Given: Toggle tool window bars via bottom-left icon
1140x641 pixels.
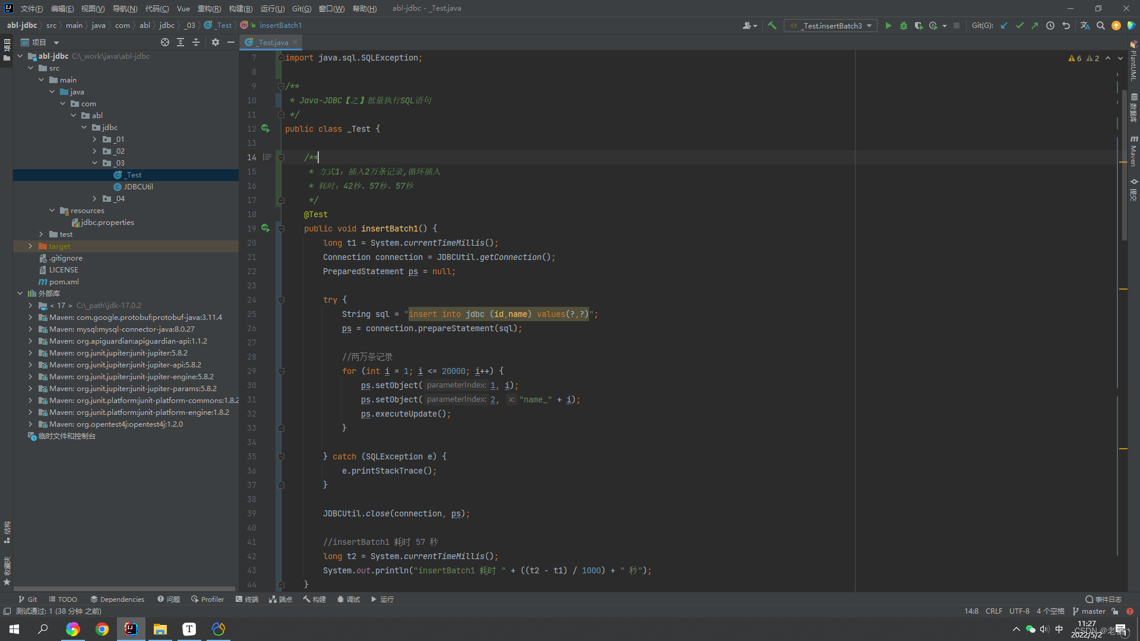Looking at the screenshot, I should coord(7,611).
